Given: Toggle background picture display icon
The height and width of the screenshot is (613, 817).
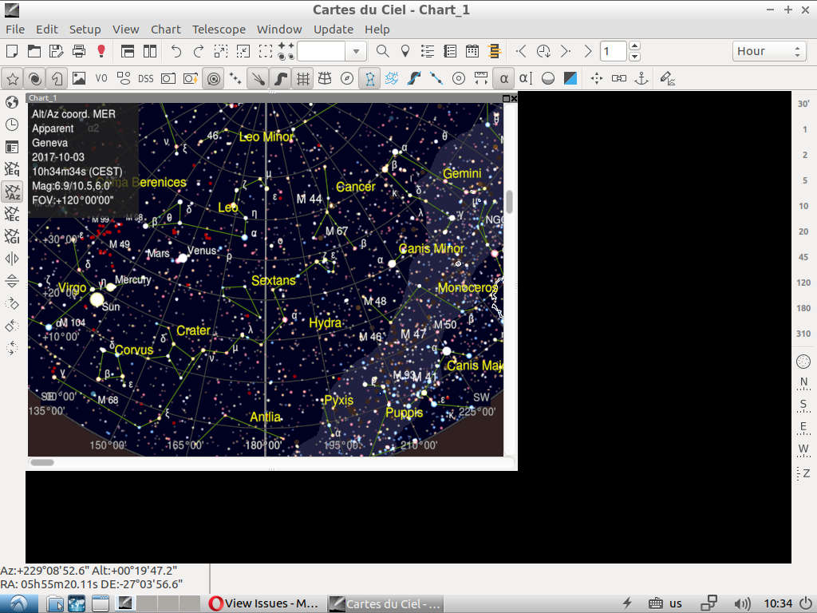Looking at the screenshot, I should click(79, 79).
